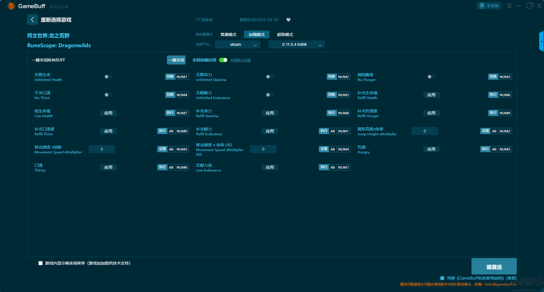Click the Movement Speed xMultiplier input field
544x292 pixels.
tap(102, 149)
